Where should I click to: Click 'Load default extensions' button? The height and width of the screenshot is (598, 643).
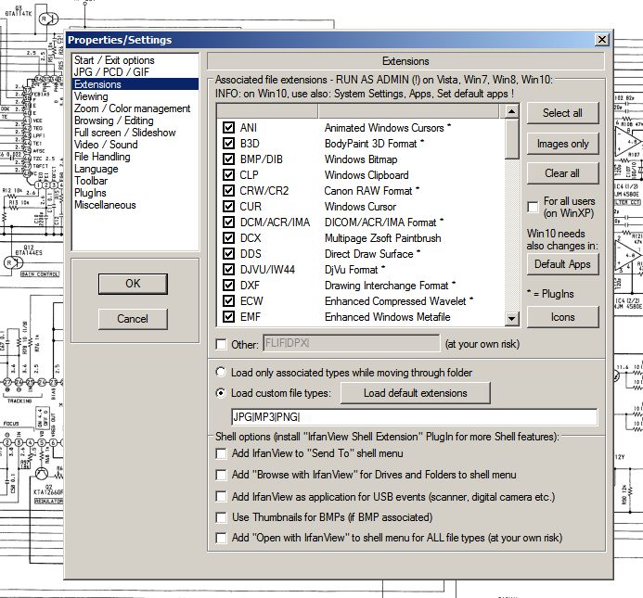tap(416, 393)
